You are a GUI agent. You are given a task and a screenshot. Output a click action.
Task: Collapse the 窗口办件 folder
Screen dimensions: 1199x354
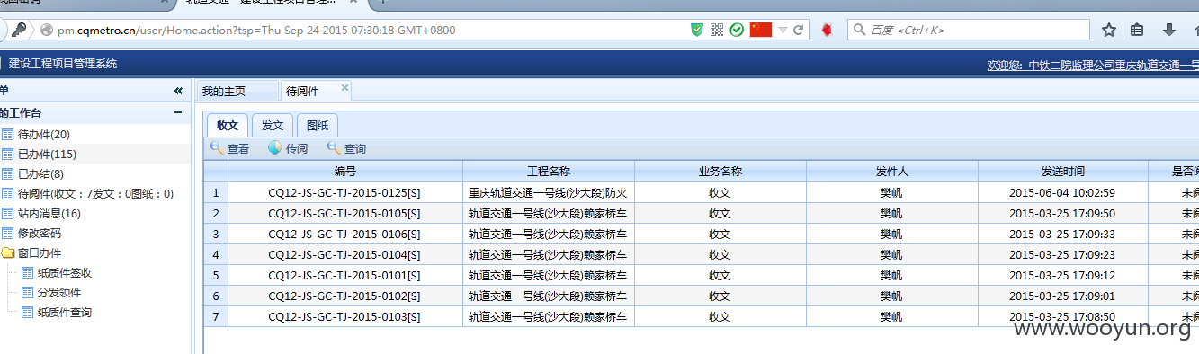coord(40,252)
